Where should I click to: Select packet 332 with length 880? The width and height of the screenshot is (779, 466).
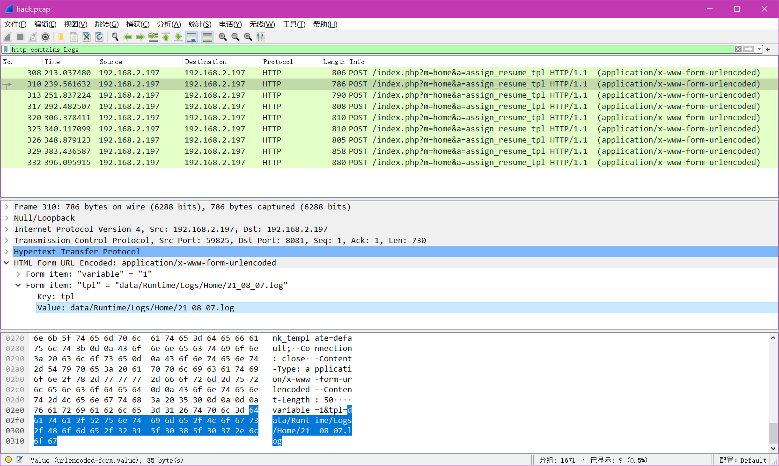pyautogui.click(x=389, y=163)
